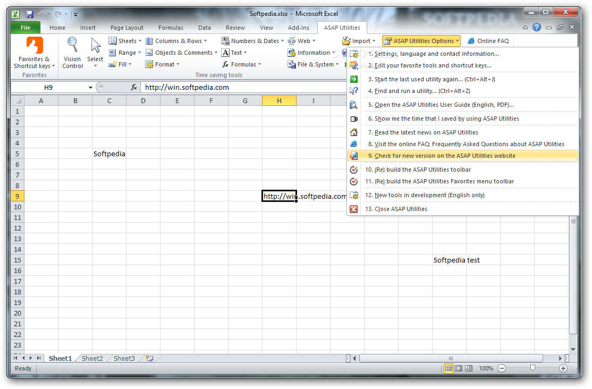This screenshot has height=389, width=592.
Task: Click the Name Box showing H9
Action: (x=48, y=87)
